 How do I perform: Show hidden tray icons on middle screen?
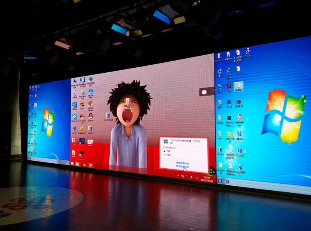coord(178,176)
